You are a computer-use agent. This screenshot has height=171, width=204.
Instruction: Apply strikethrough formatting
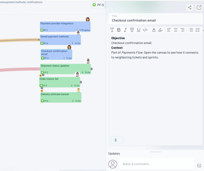tap(132, 30)
